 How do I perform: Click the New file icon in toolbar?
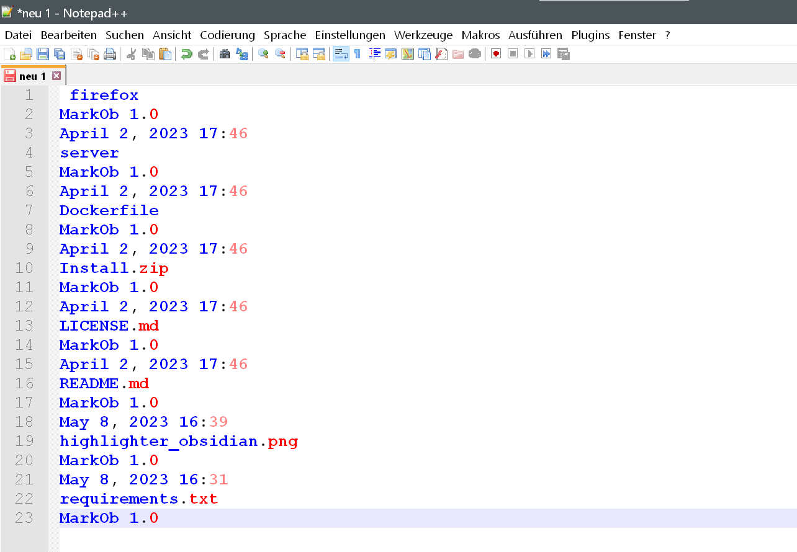point(9,54)
